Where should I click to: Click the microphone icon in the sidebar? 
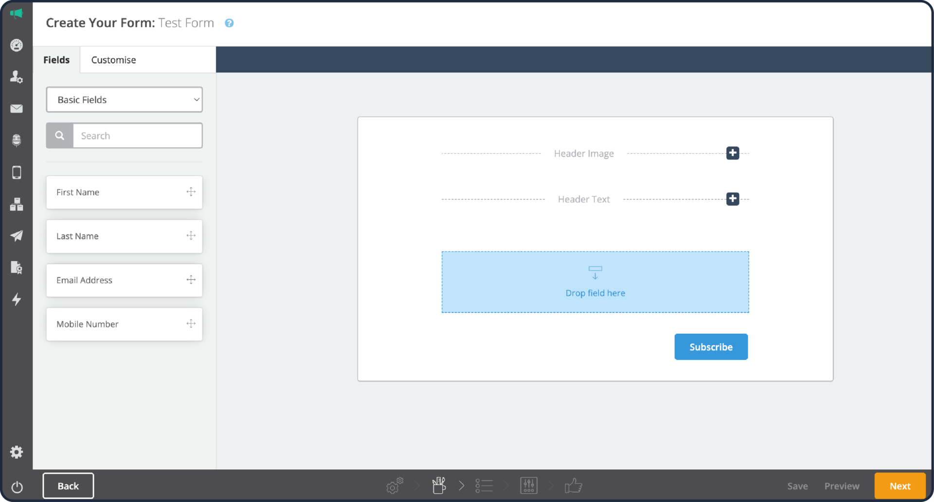pos(17,140)
